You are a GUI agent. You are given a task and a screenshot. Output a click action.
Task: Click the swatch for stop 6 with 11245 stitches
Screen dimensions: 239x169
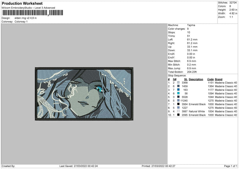[x=178, y=100]
